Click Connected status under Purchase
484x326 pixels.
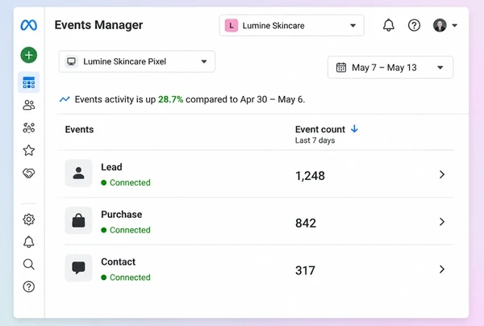coord(126,230)
